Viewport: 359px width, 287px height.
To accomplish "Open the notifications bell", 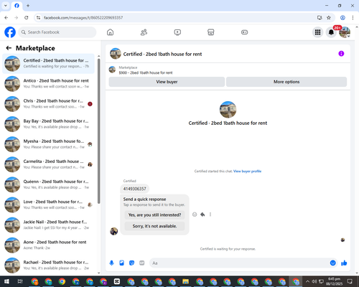I will pyautogui.click(x=331, y=32).
